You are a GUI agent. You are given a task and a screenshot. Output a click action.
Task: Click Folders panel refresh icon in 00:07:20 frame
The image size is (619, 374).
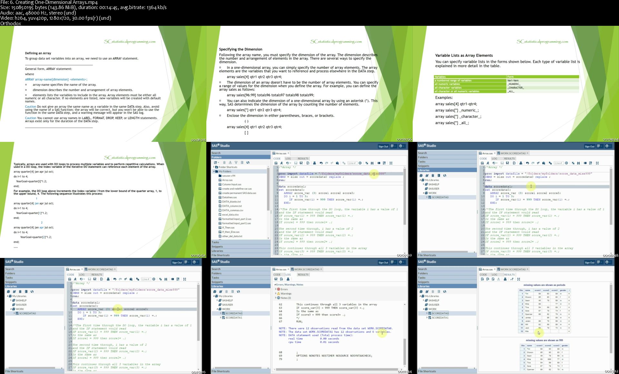tap(248, 163)
